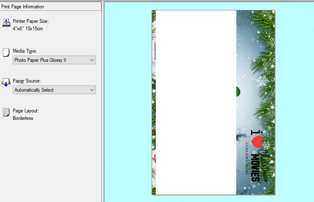This screenshot has height=202, width=314.
Task: Click the Page Layout icon
Action: pyautogui.click(x=6, y=112)
